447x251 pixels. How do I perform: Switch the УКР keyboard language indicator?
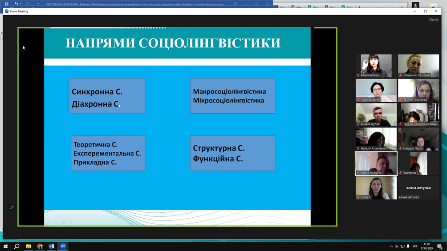415,247
